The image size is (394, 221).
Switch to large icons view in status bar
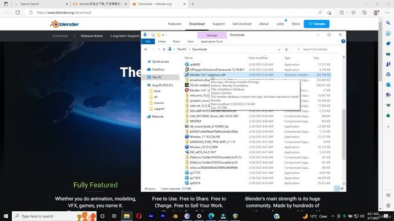[342, 188]
